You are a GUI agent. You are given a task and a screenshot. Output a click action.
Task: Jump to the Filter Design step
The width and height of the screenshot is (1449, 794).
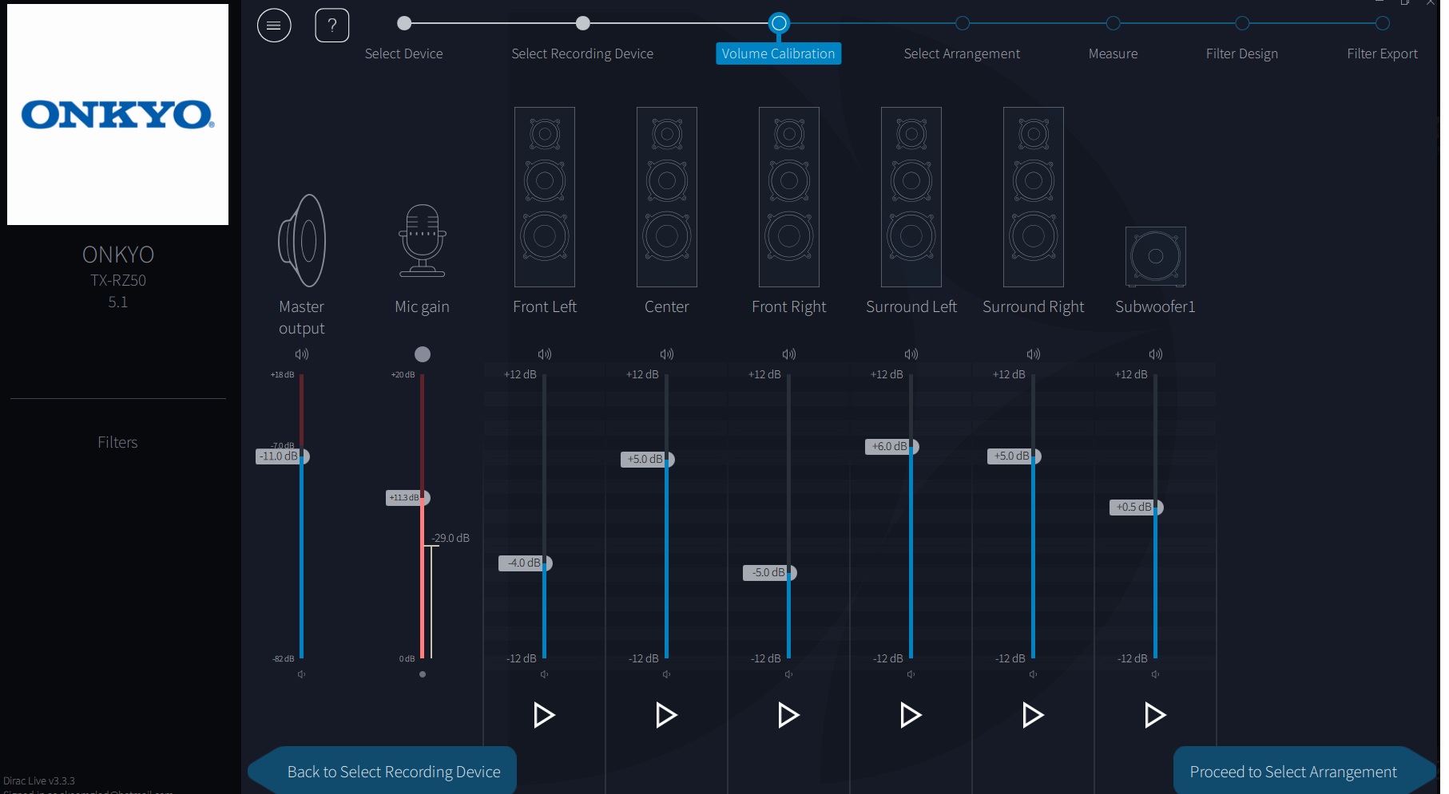[x=1241, y=24]
